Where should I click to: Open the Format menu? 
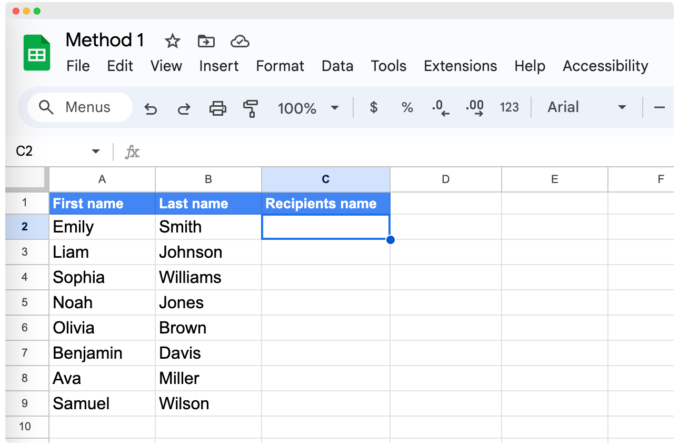280,66
